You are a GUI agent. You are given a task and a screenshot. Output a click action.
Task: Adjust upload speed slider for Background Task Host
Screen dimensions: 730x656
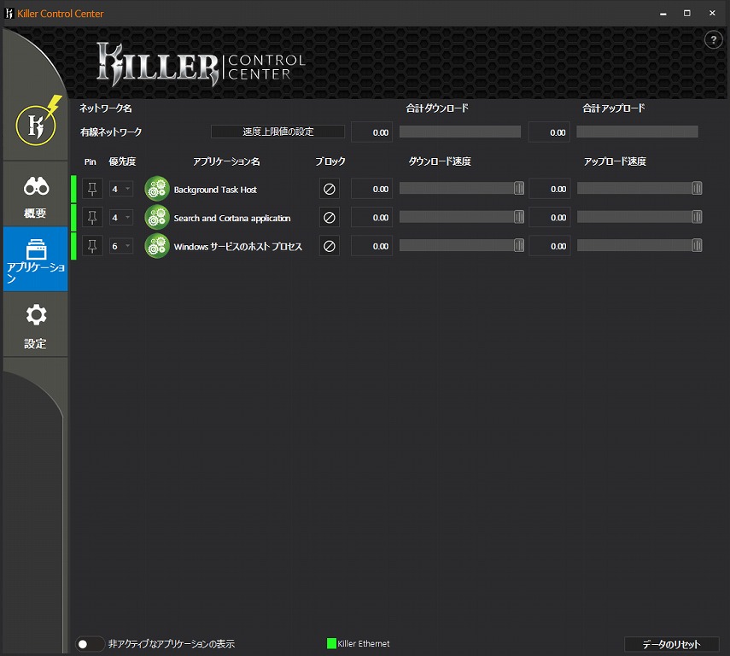click(697, 188)
